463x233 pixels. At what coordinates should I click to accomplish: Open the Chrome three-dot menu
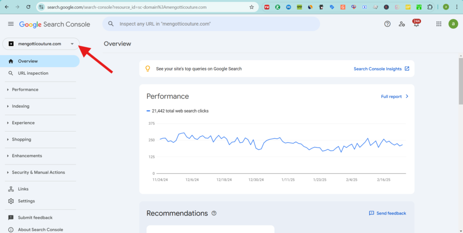[x=457, y=7]
